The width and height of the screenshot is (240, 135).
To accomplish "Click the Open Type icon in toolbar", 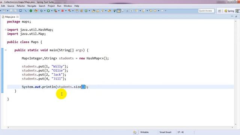I will tap(93, 11).
